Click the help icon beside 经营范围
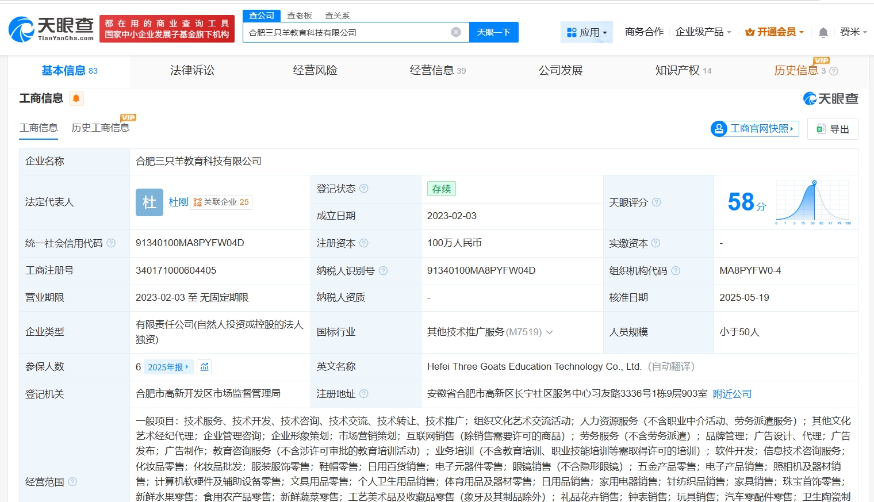 pos(72,482)
